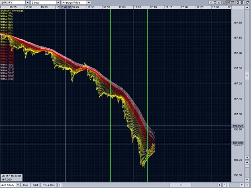
Task: Click the crossed-circle icon in top toolbar
Action: [219, 2]
